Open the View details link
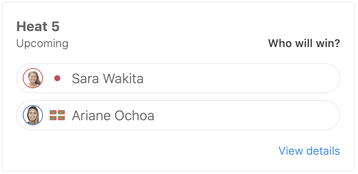This screenshot has width=358, height=174. tap(309, 151)
